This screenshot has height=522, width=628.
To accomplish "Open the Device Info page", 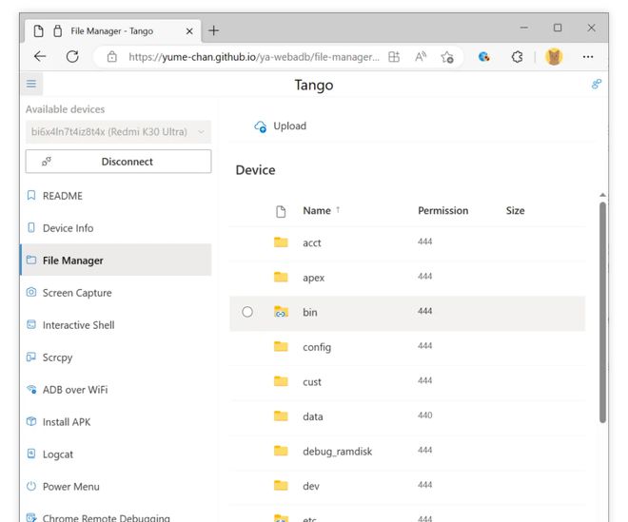I will click(68, 228).
